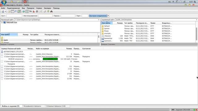Click the green transfer progress bar

coord(50,59)
